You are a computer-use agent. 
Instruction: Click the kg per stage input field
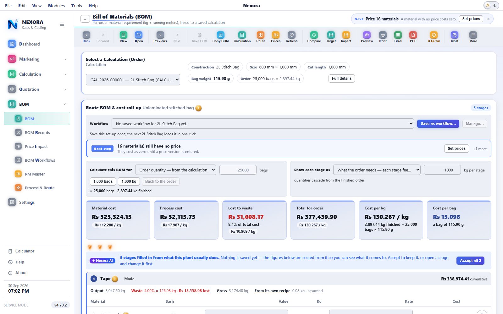[442, 170]
